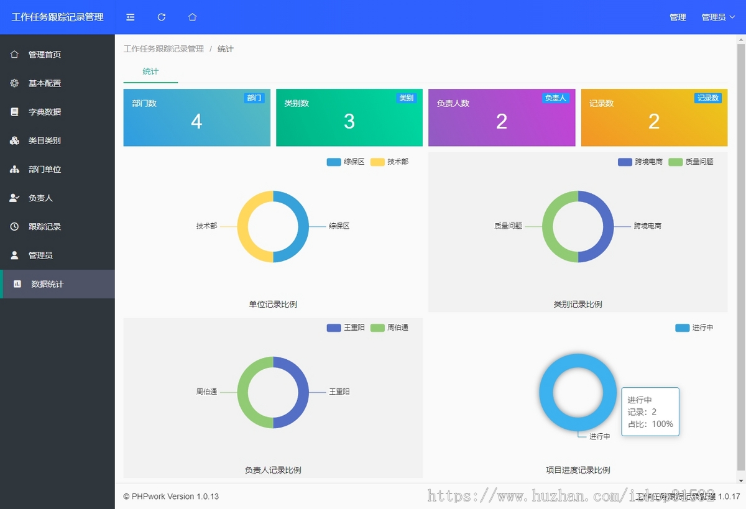Screen dimensions: 746x509
Task: Click 工作任务跟踪记录管理 breadcrumb link
Action: coord(163,49)
